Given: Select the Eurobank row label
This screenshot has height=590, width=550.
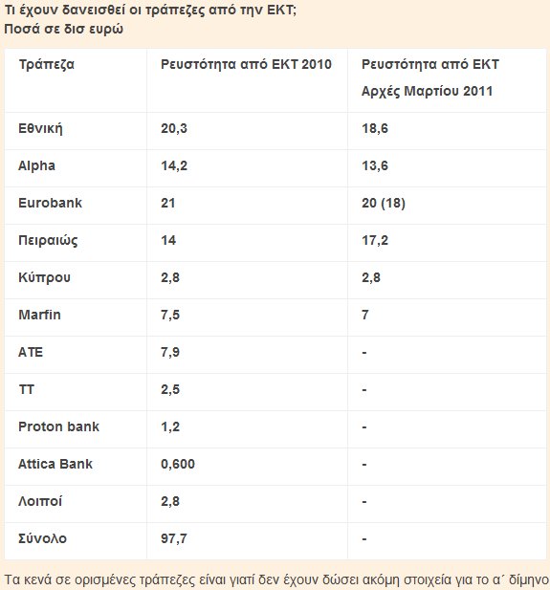Looking at the screenshot, I should [50, 203].
